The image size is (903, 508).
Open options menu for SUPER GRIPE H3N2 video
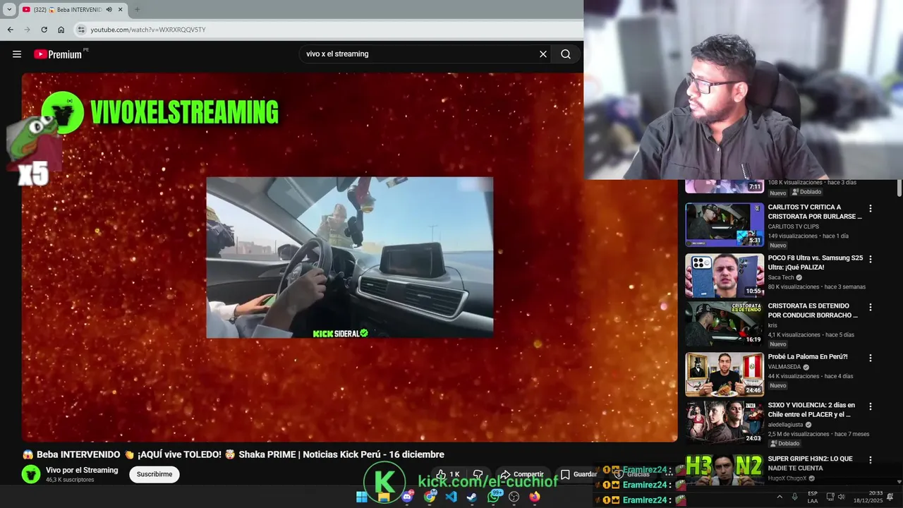pyautogui.click(x=871, y=459)
